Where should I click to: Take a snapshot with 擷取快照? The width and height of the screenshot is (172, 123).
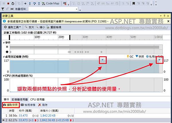coord(11,105)
